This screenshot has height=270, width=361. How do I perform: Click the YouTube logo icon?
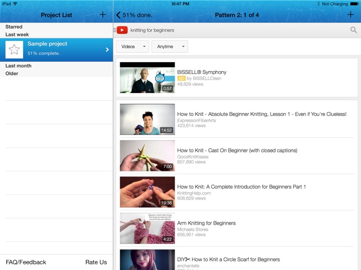tap(122, 30)
